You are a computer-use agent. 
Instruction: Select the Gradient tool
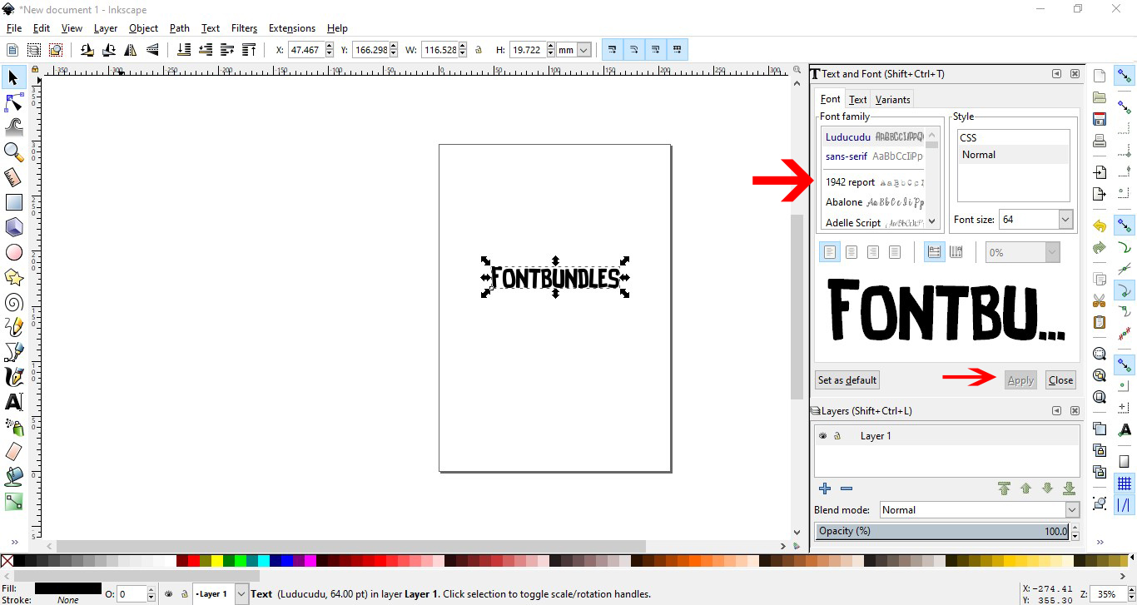[x=13, y=502]
